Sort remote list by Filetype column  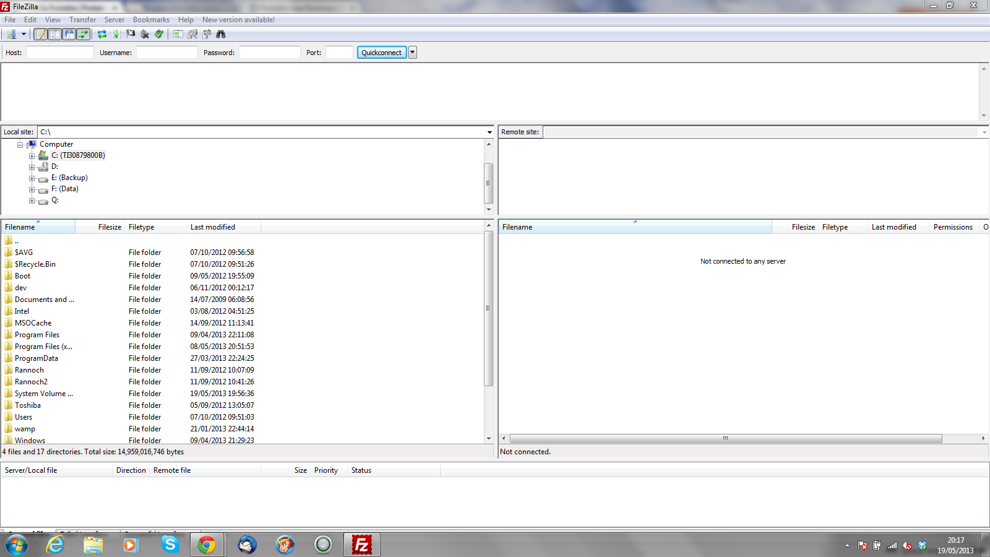(x=843, y=227)
